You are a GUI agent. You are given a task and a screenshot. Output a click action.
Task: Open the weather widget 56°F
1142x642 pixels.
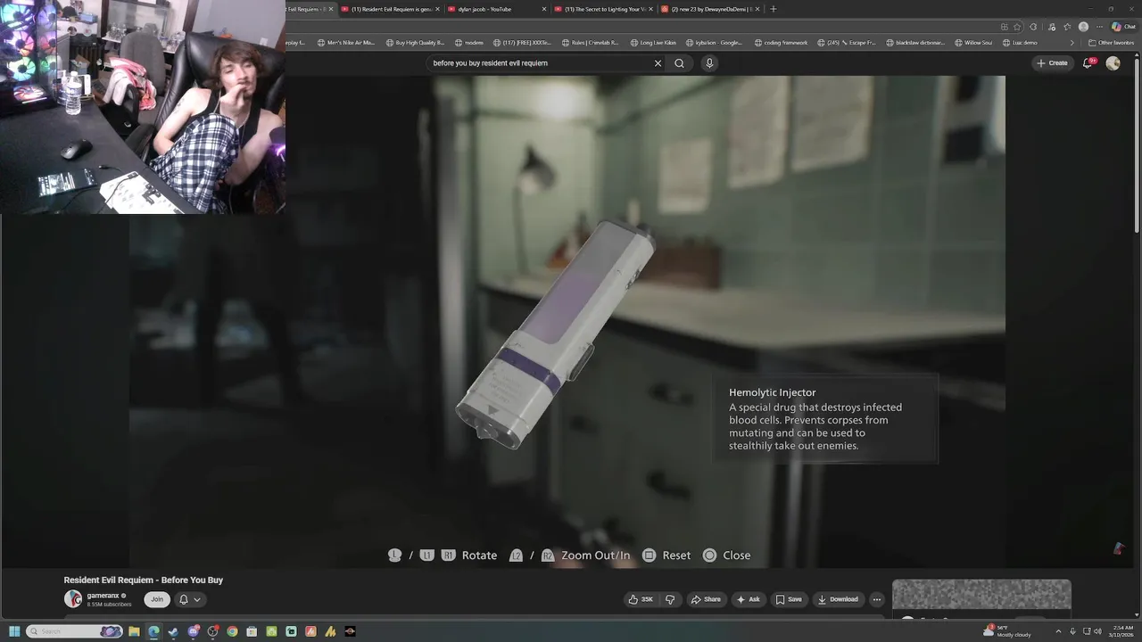click(x=1007, y=631)
